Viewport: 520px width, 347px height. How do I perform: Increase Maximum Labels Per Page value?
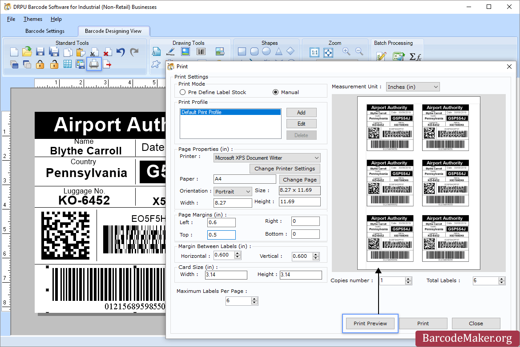[x=254, y=299]
